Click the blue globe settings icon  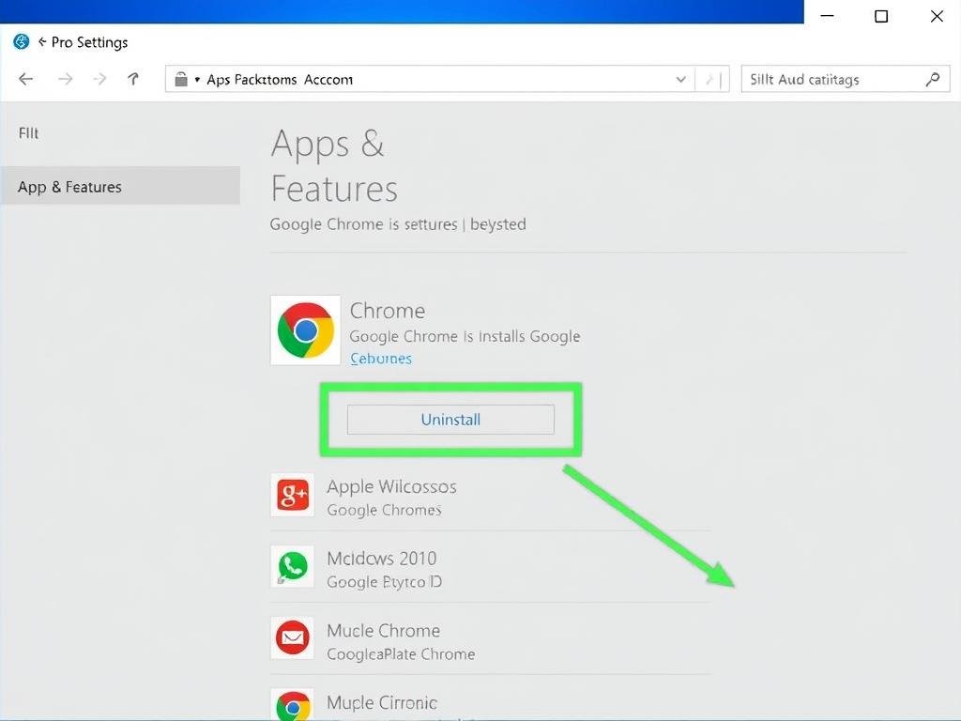point(22,41)
